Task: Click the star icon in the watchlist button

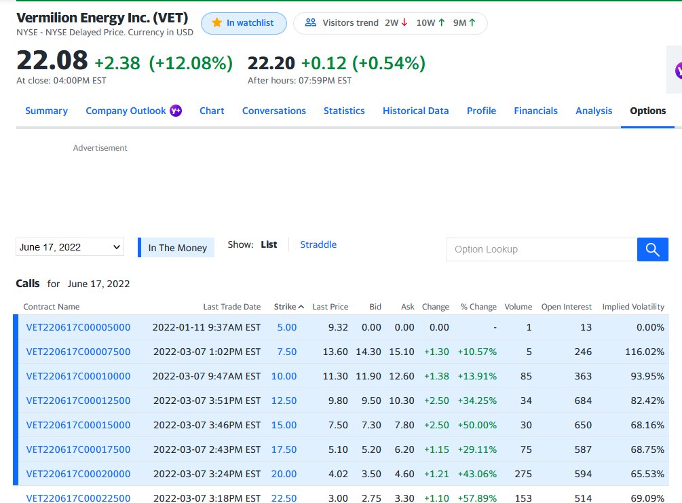Action: pyautogui.click(x=216, y=22)
